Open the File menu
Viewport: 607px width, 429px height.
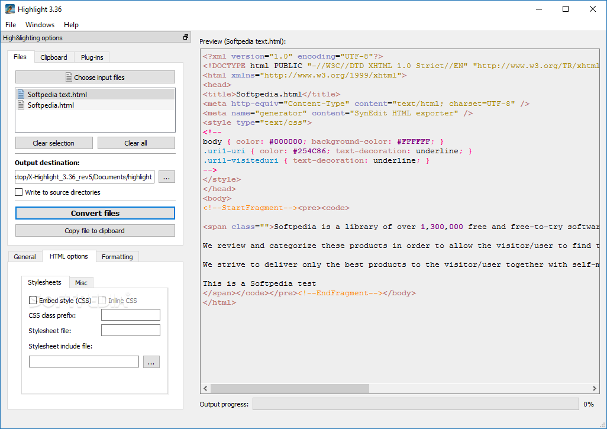tap(11, 24)
